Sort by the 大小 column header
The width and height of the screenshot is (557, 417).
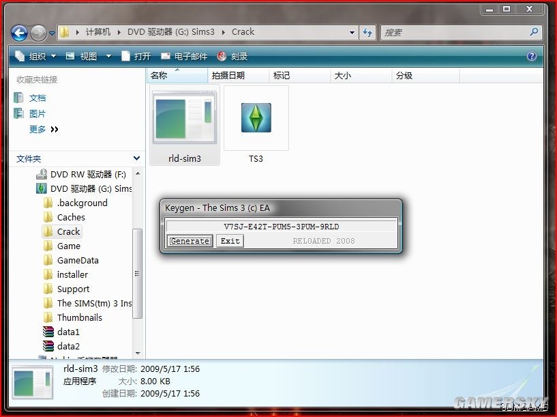tap(361, 75)
